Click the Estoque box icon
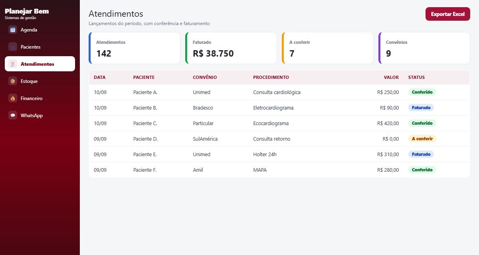The height and width of the screenshot is (255, 479). (13, 81)
